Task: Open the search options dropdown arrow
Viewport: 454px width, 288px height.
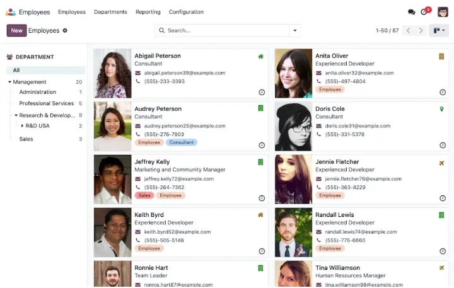Action: 294,30
